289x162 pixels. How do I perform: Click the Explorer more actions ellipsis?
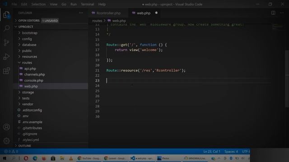81,13
